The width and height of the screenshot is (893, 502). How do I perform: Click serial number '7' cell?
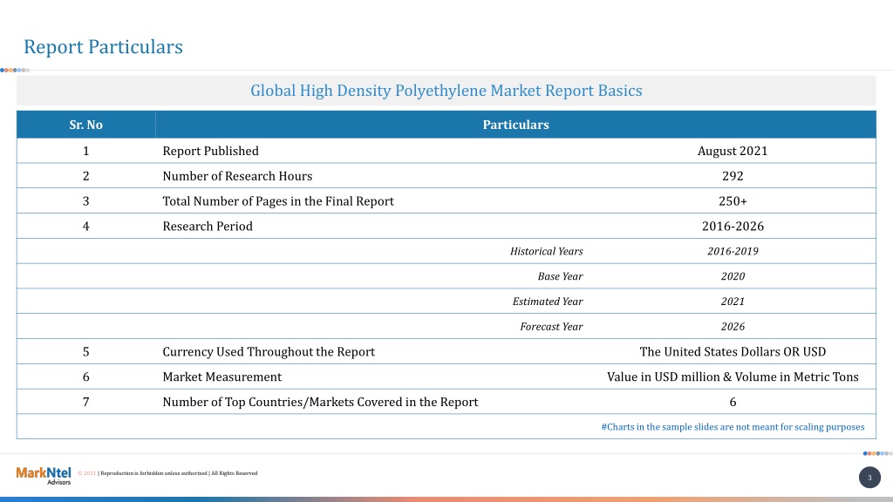tap(86, 402)
